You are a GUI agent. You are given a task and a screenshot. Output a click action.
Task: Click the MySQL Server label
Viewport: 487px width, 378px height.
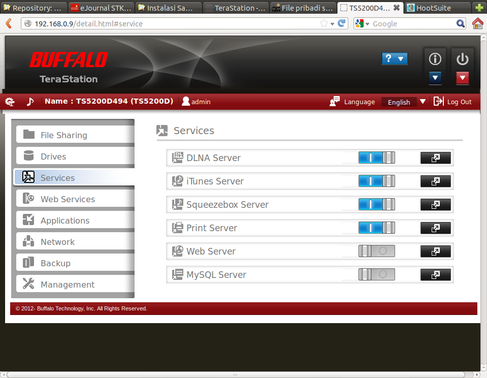(x=216, y=275)
